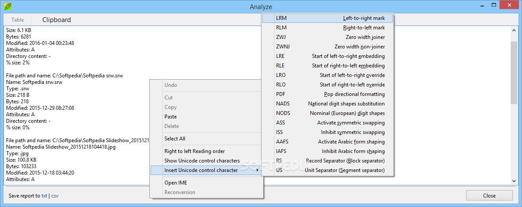
Task: Click text 'Size: 100.8 KB'
Action: coord(22,160)
